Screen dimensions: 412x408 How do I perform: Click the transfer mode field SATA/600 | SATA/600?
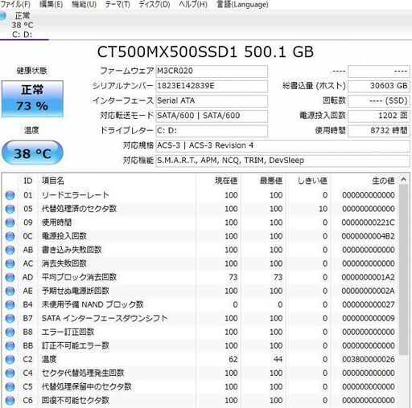(x=212, y=116)
